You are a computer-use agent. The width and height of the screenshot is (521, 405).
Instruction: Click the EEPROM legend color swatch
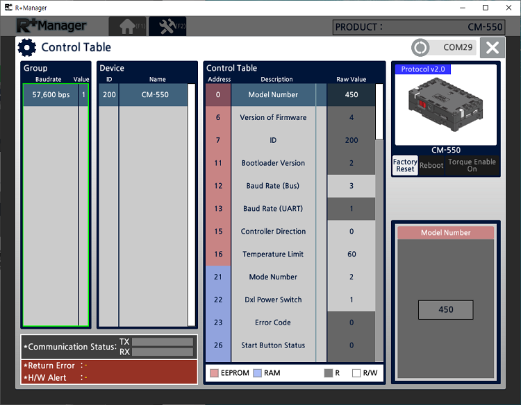(x=215, y=373)
